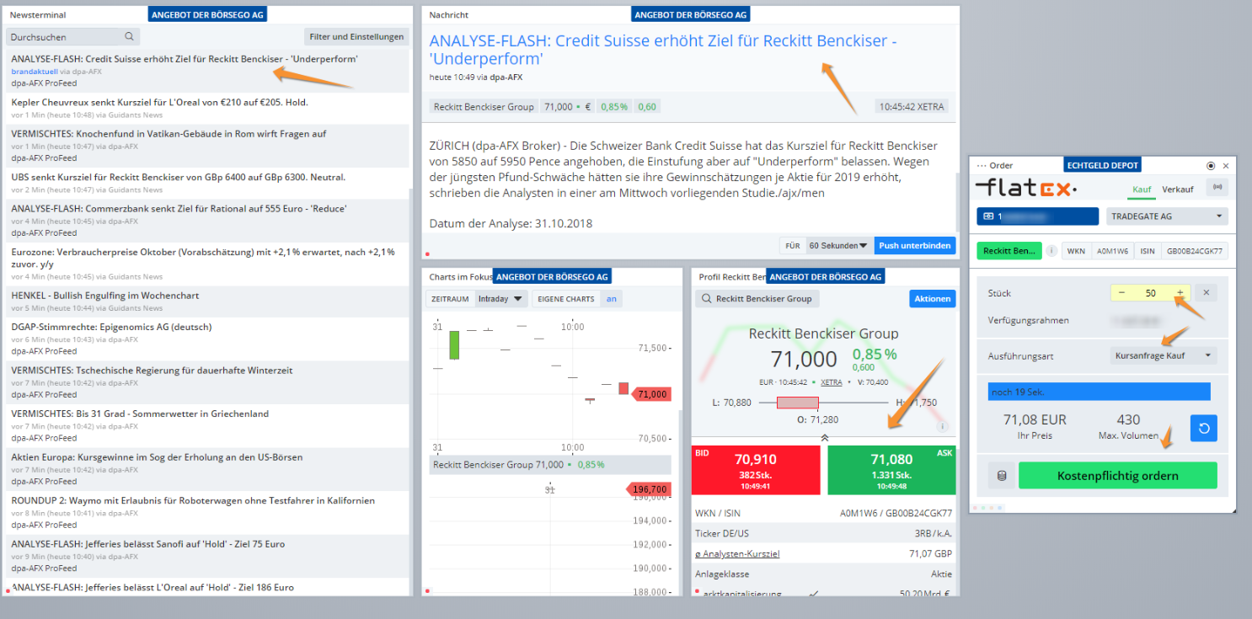Clear the Stück value with the X button

(x=1206, y=293)
